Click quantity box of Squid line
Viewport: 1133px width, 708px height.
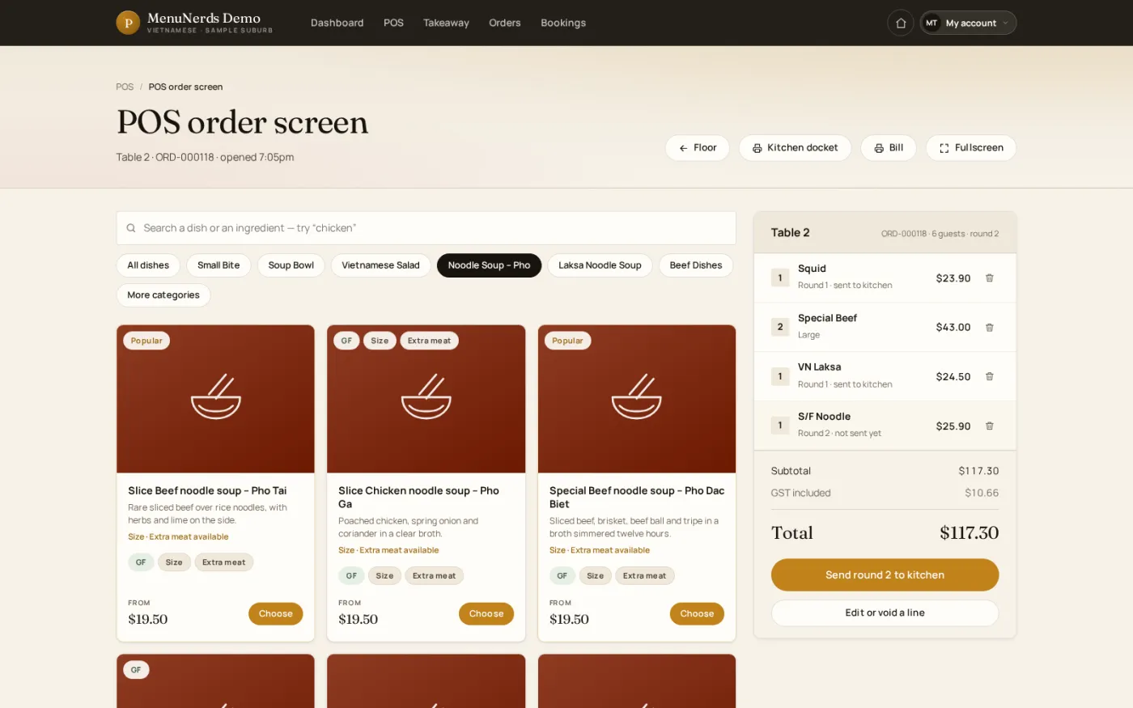[x=780, y=278]
